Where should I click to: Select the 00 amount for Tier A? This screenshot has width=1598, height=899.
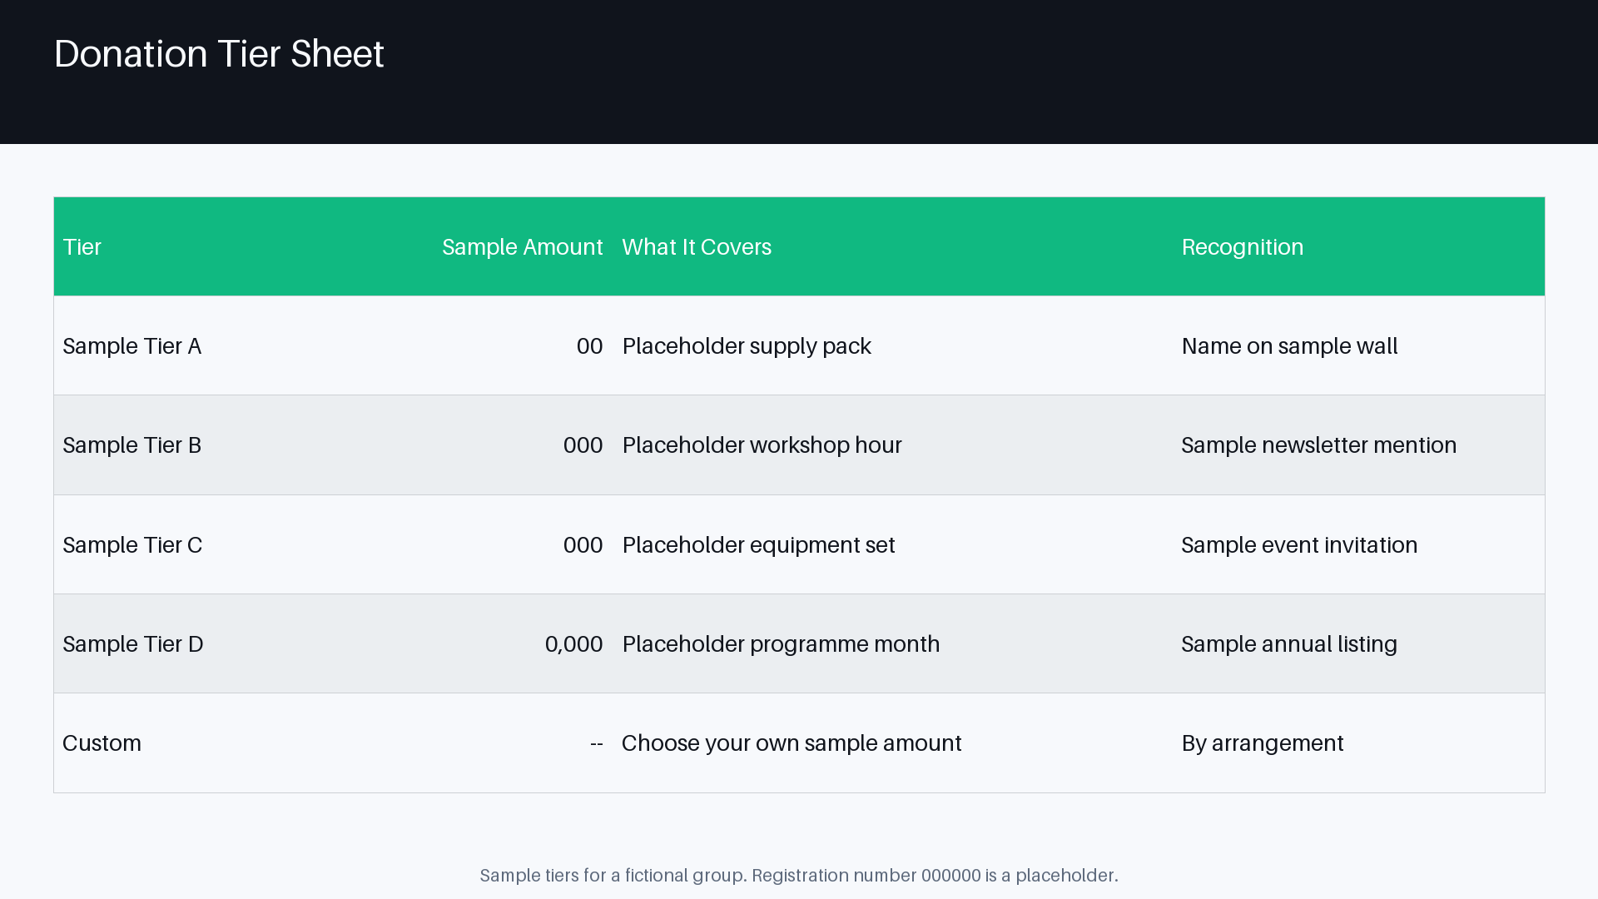589,346
